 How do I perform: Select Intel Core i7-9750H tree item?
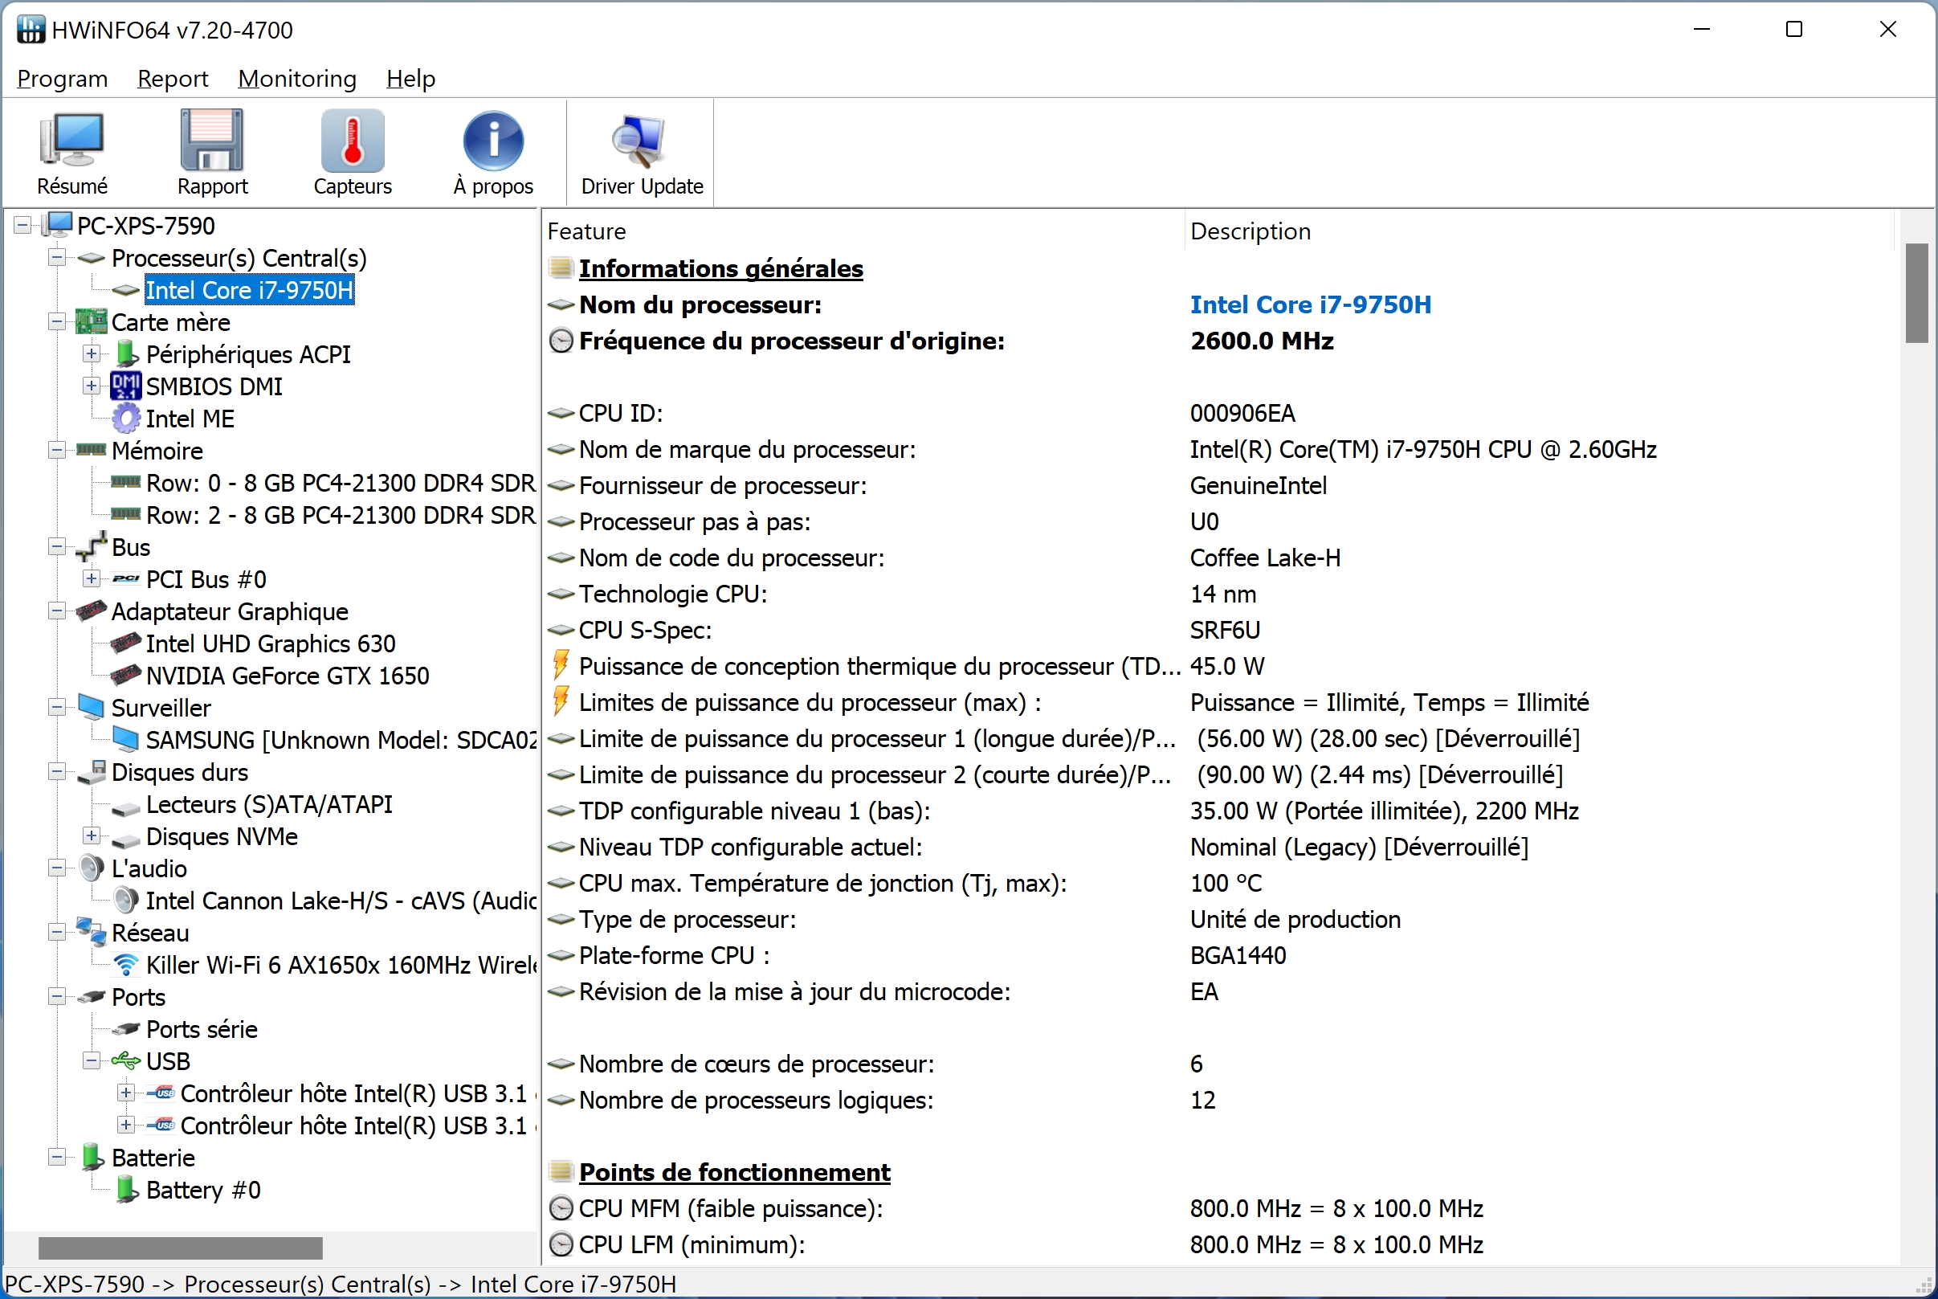249,290
